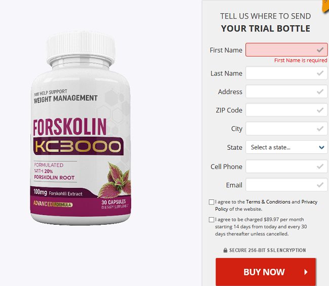
Task: Click the checkmark icon in ZIP Code field
Action: pyautogui.click(x=320, y=110)
